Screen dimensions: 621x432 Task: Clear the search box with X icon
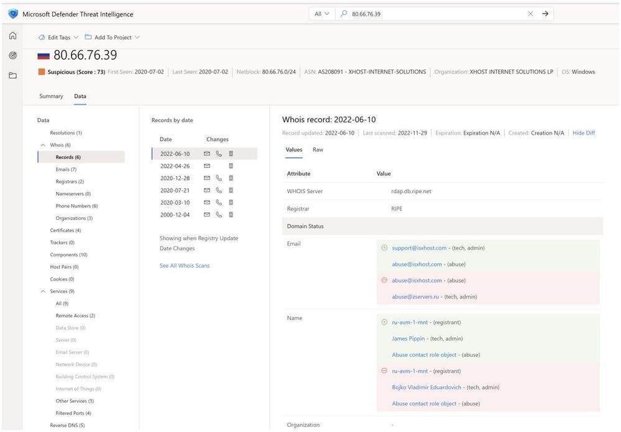pyautogui.click(x=530, y=14)
